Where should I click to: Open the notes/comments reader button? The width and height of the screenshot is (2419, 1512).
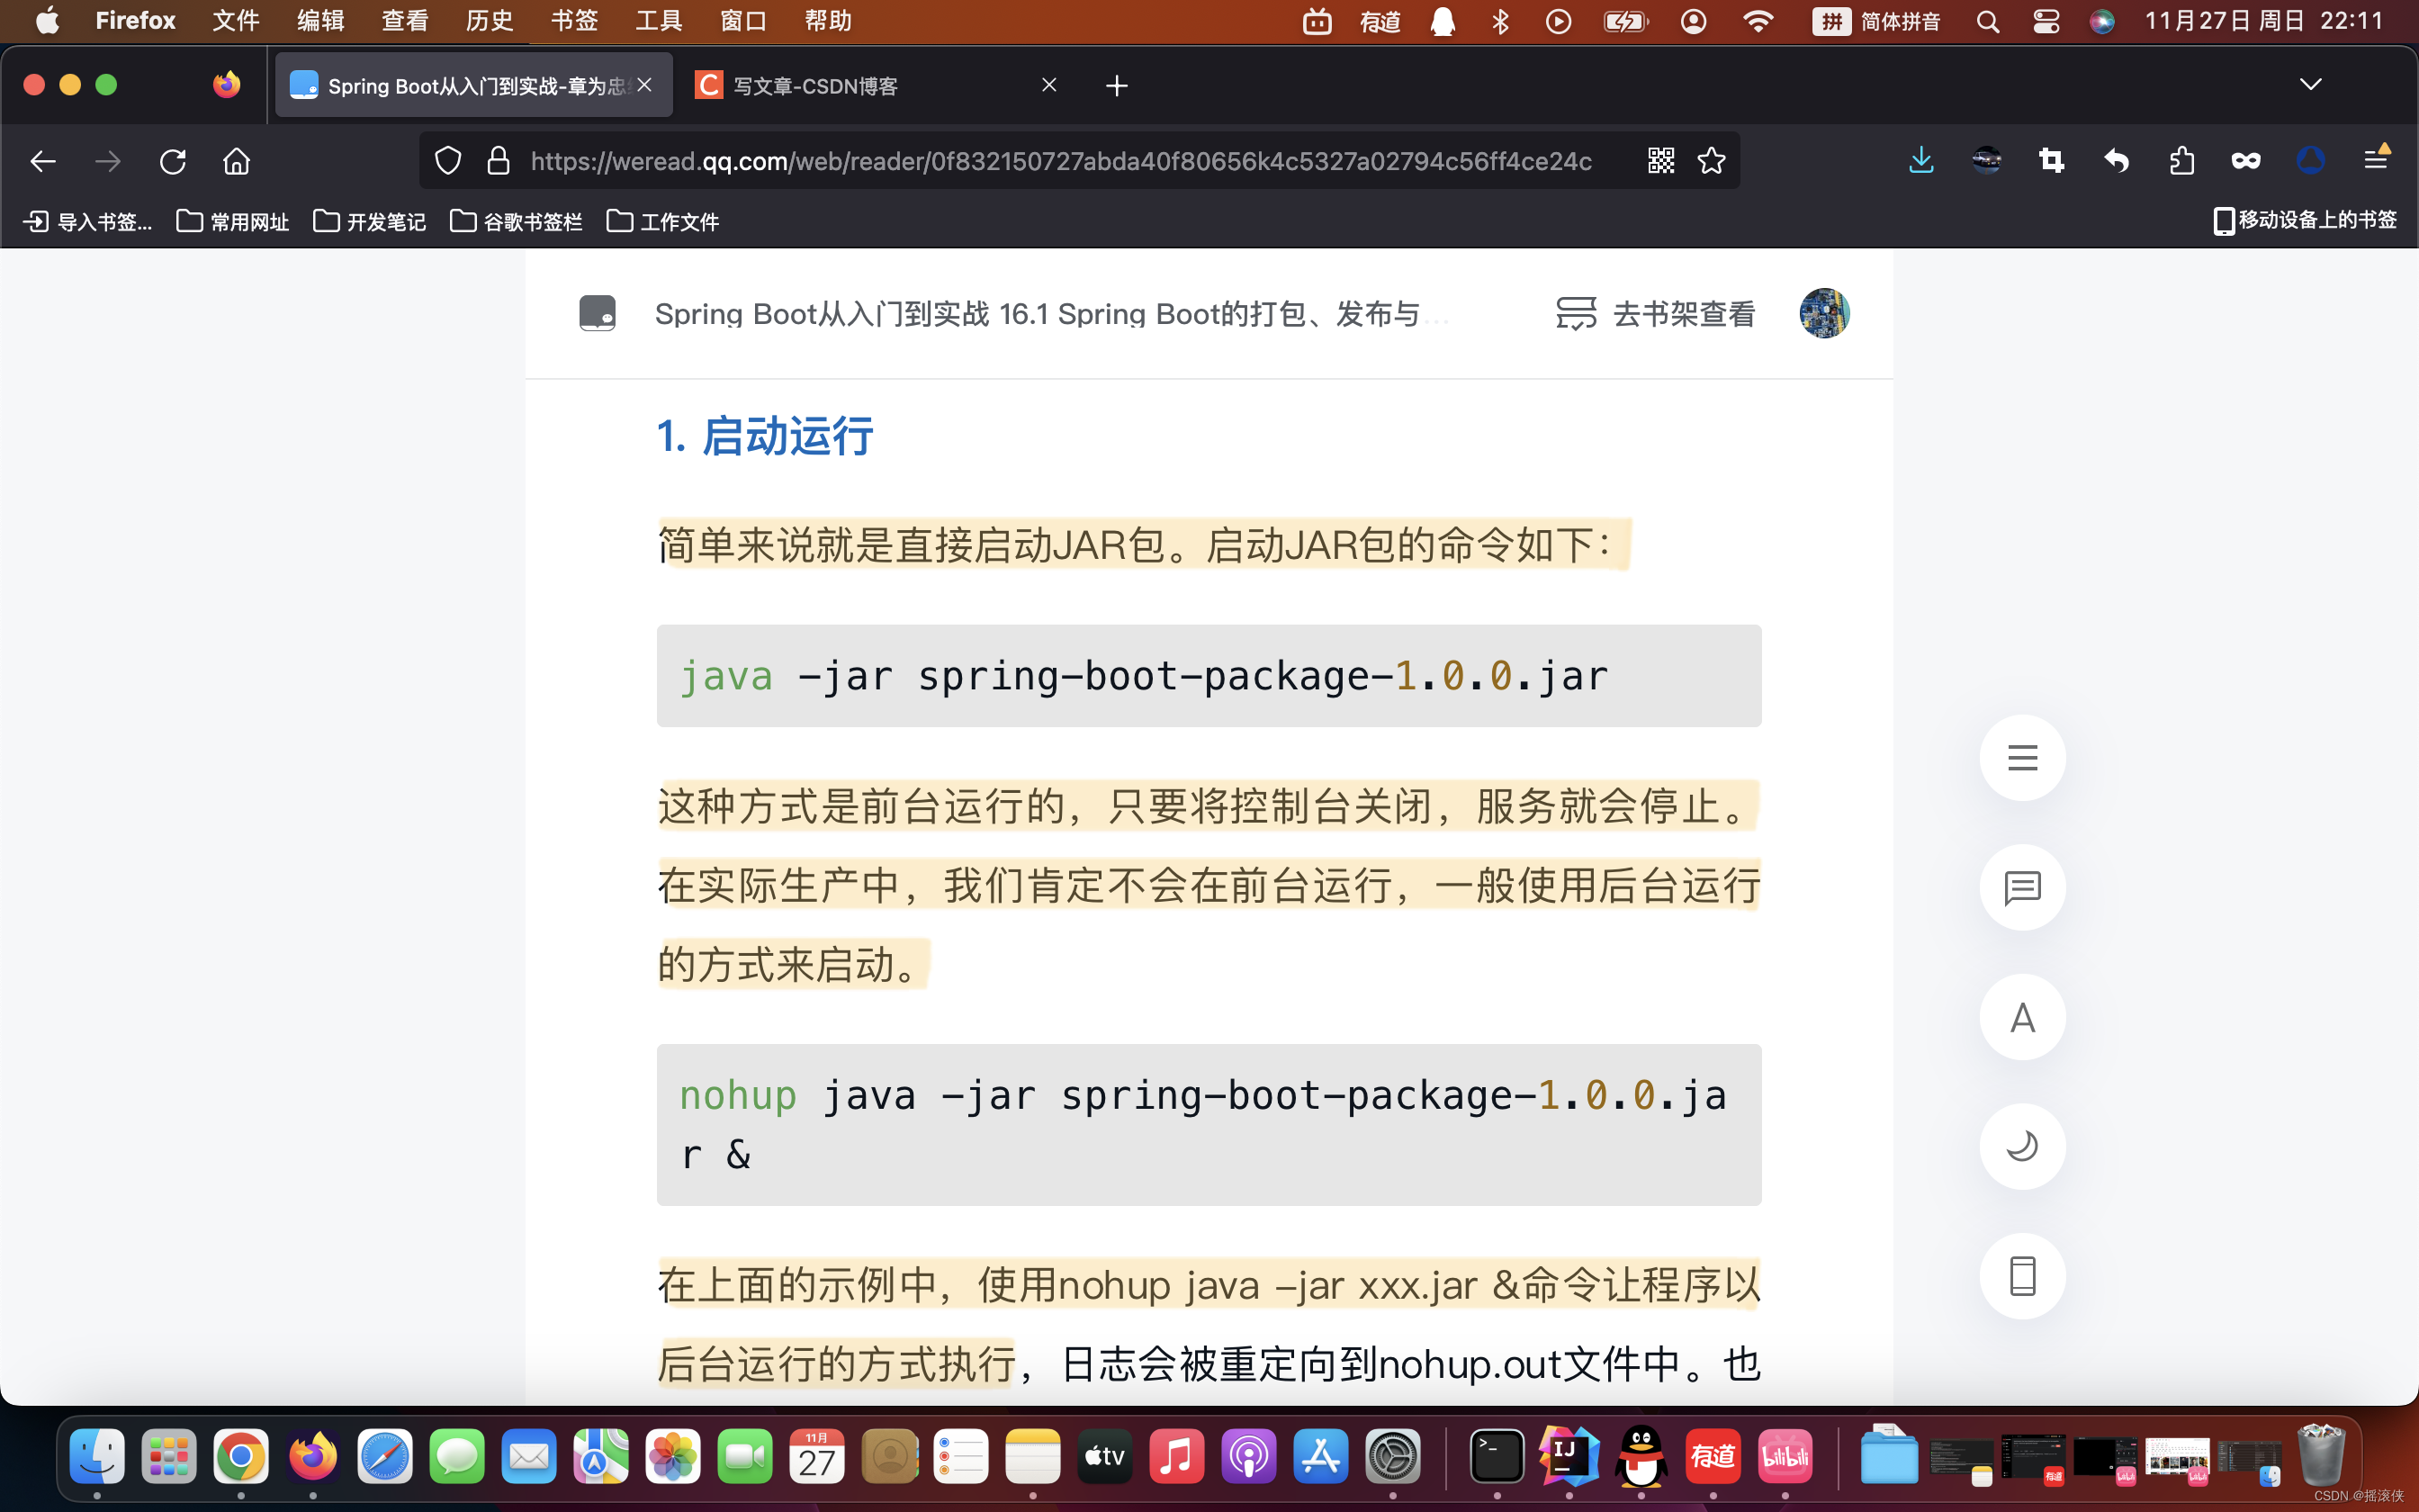click(x=2022, y=887)
